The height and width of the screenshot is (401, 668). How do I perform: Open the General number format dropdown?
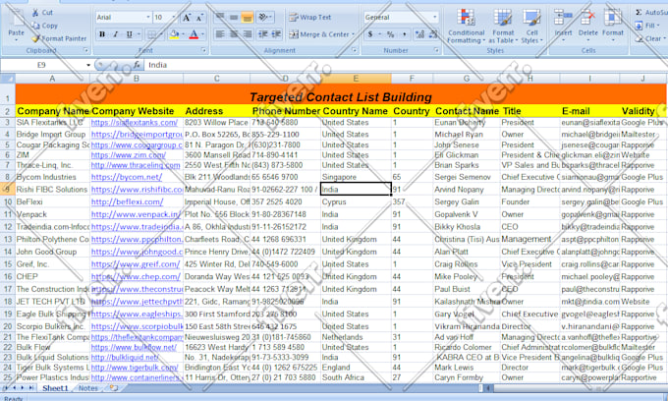(434, 17)
